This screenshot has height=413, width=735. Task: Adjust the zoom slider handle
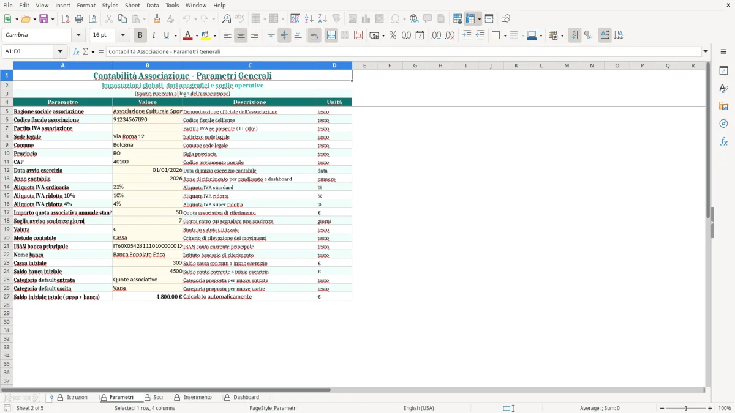[x=686, y=408]
